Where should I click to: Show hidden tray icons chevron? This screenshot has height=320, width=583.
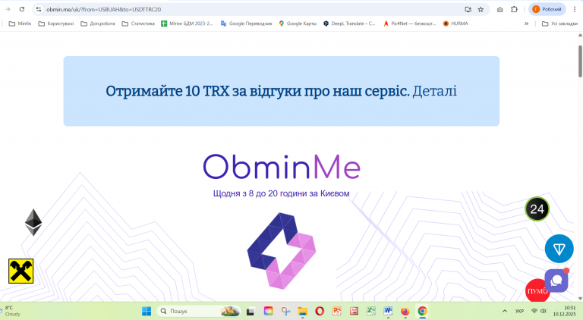[505, 311]
